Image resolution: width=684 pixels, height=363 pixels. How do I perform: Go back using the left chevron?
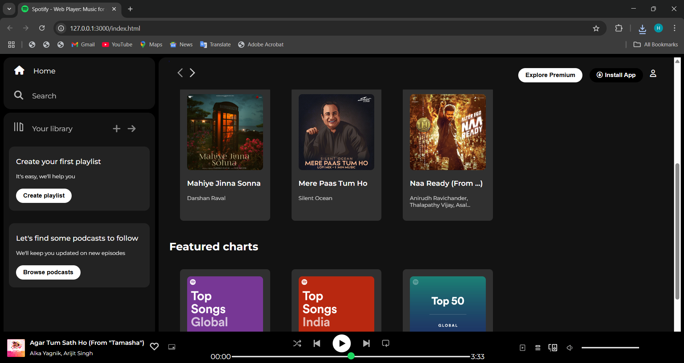[x=180, y=73]
